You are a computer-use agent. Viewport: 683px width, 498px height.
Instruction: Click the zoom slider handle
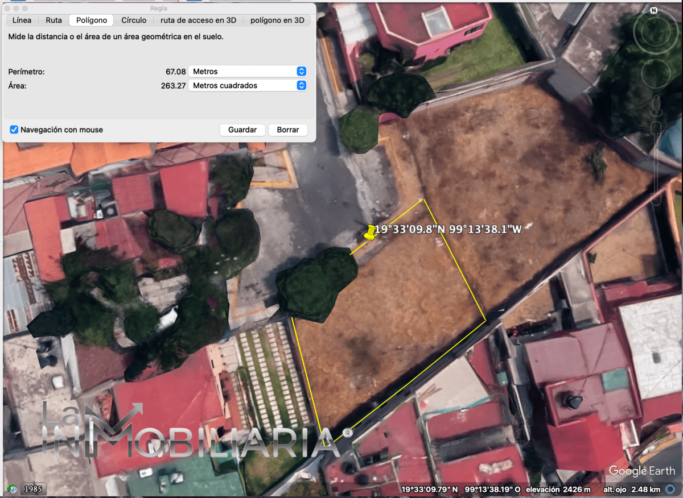tap(656, 164)
